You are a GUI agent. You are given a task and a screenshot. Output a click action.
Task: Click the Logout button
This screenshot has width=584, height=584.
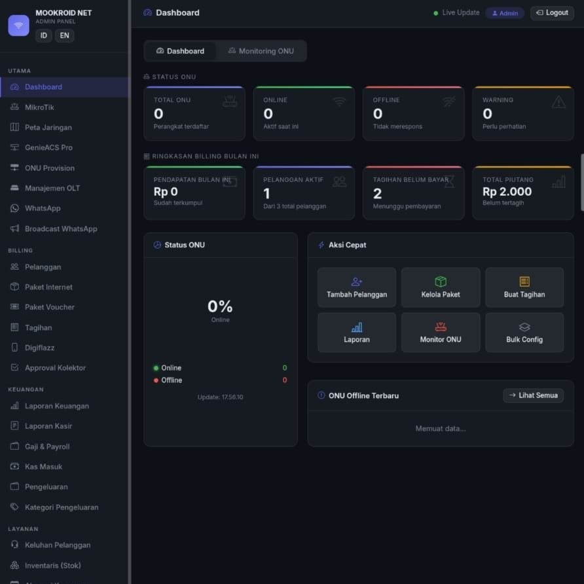552,13
